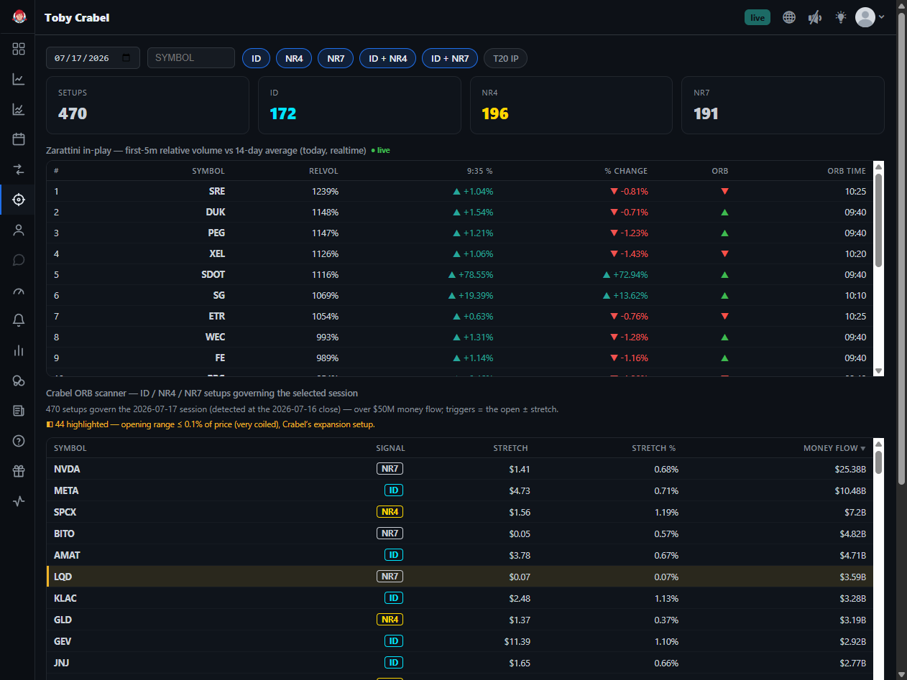Click the highlighted LQD row
The height and width of the screenshot is (680, 907).
(459, 577)
